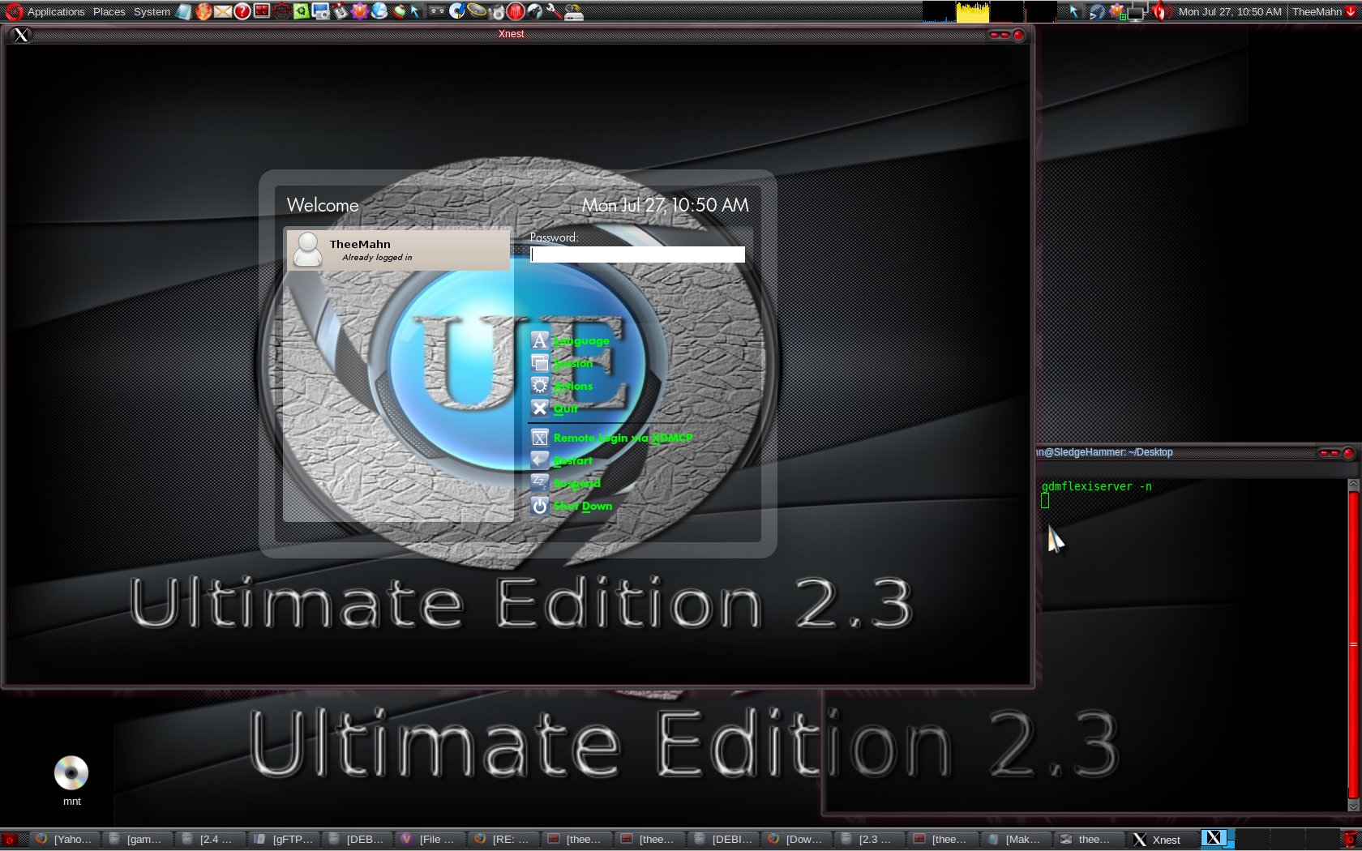Switch to [RE: ... taskbar window

coord(503,840)
